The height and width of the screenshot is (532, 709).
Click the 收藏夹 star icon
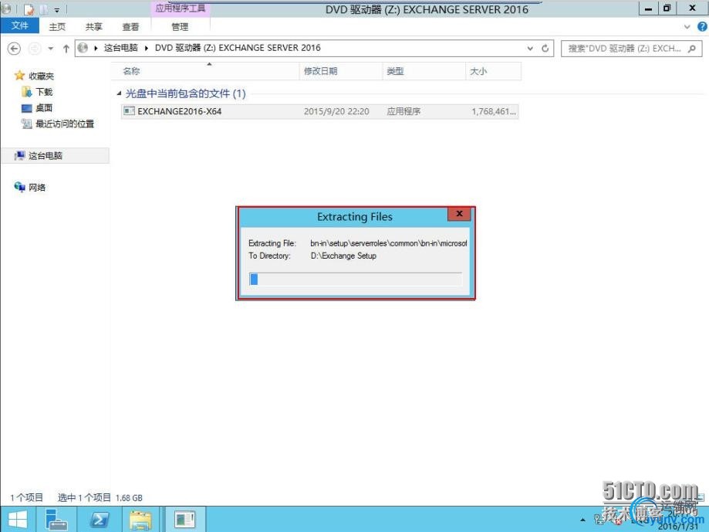[x=19, y=76]
